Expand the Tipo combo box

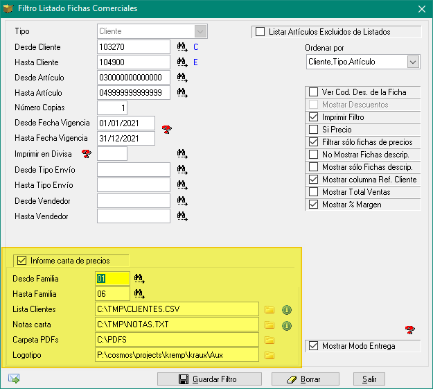tap(201, 31)
